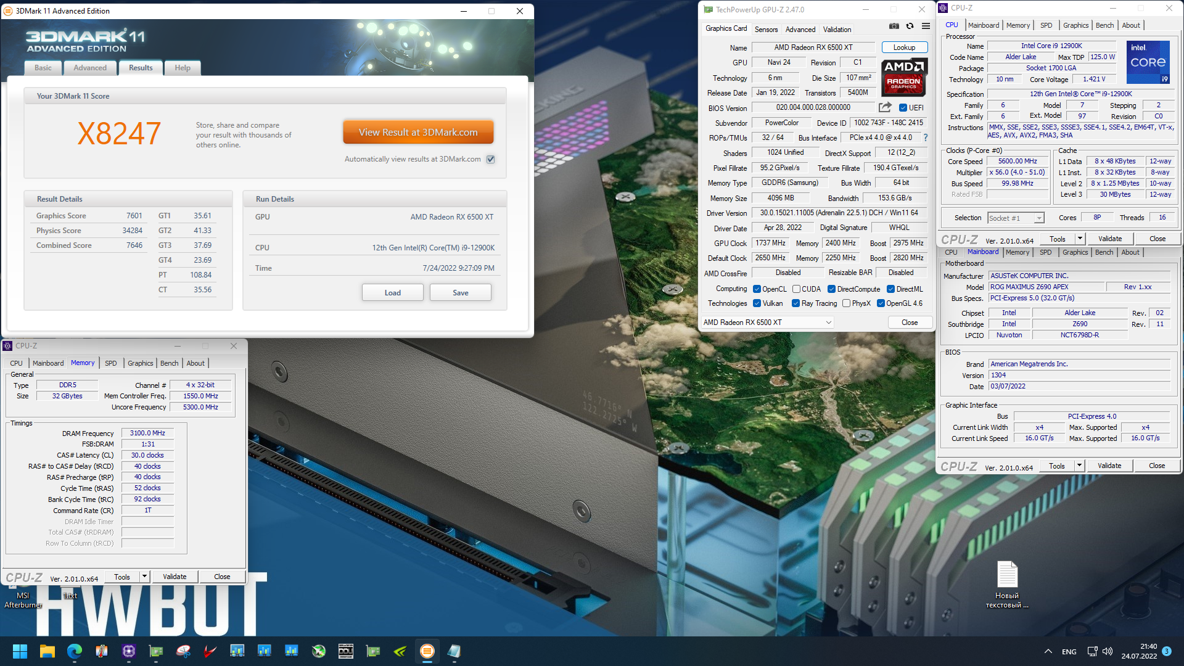Toggle auto-view results at 3DMark.com checkbox
1184x666 pixels.
pyautogui.click(x=491, y=159)
